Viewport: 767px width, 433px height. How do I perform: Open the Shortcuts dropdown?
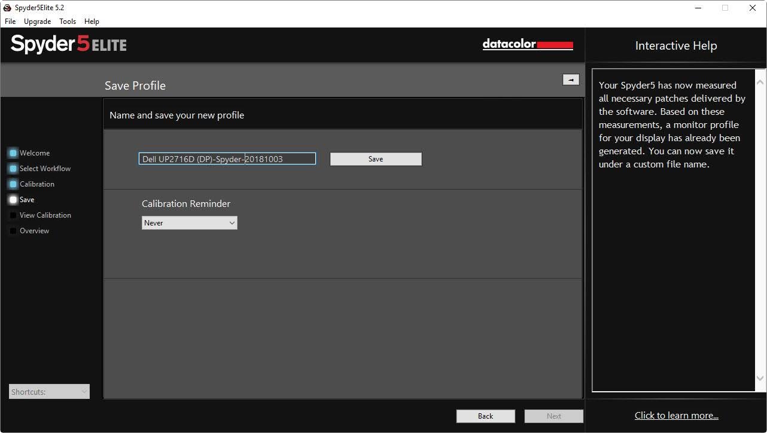(50, 392)
